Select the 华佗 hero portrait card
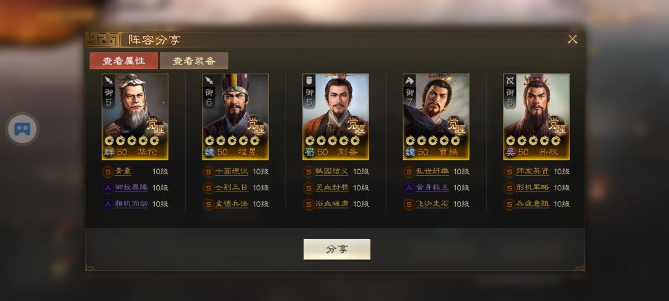 click(135, 117)
